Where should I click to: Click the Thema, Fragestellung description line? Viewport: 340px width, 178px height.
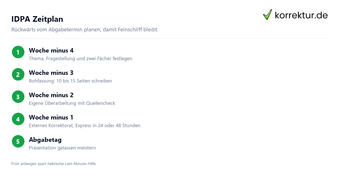(x=80, y=59)
